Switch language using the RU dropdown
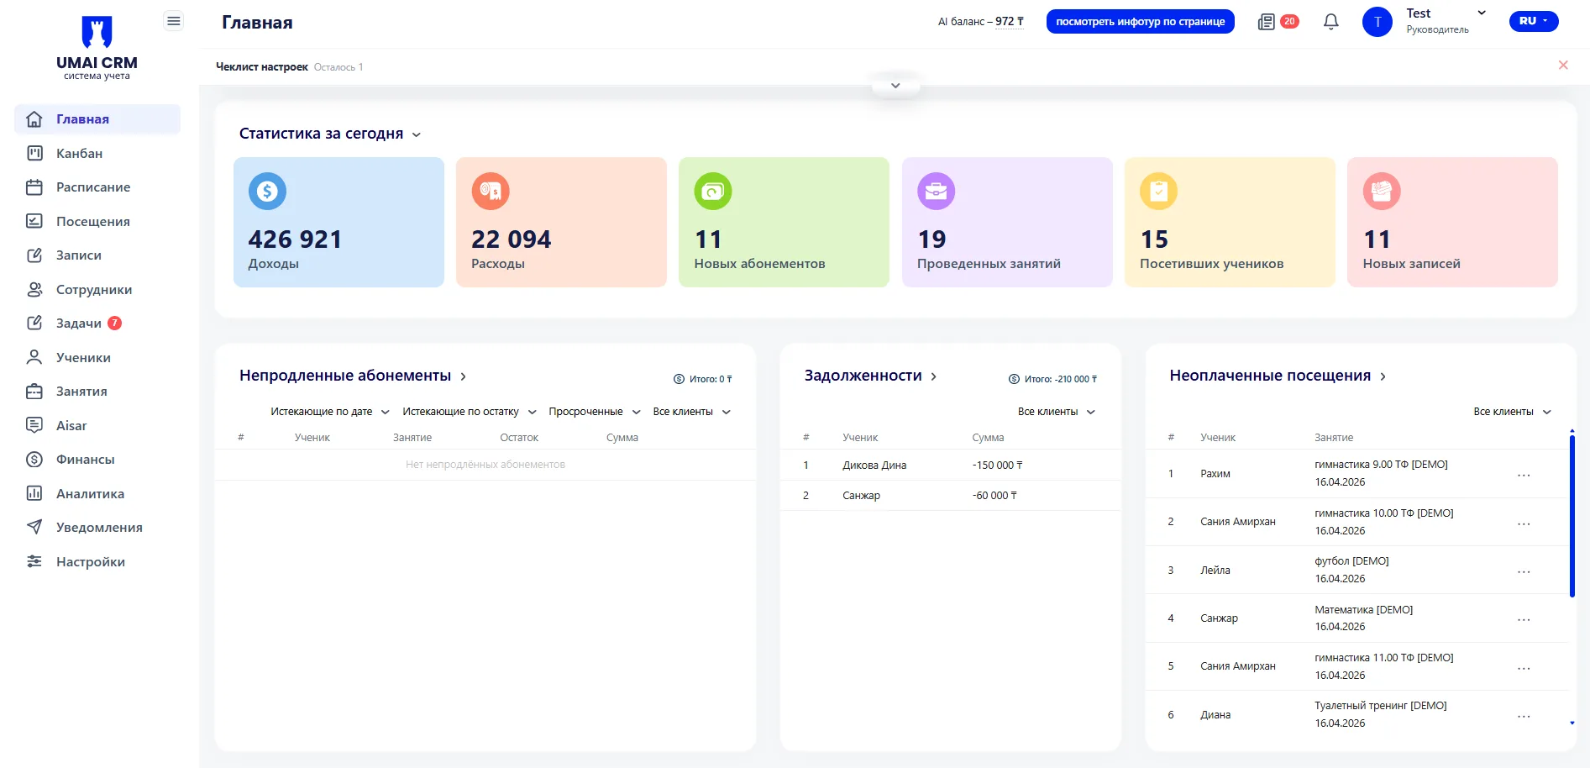The width and height of the screenshot is (1590, 768). point(1533,21)
